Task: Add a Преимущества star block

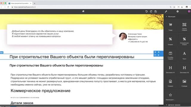Action: point(170,97)
